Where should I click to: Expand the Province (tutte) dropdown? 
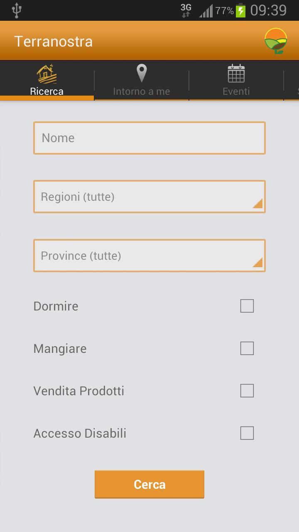pyautogui.click(x=149, y=256)
